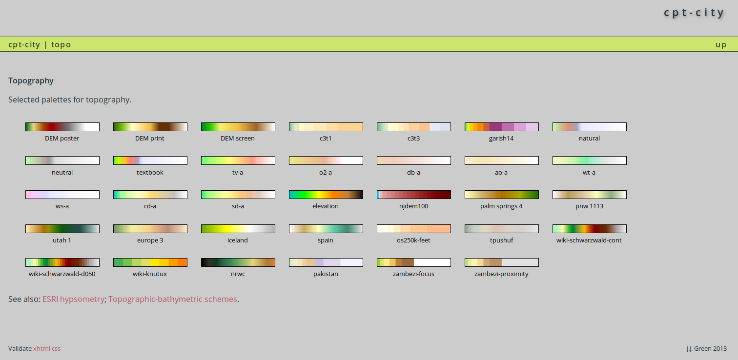Go to cpt-city in the breadcrumb
The image size is (738, 360).
click(x=24, y=44)
